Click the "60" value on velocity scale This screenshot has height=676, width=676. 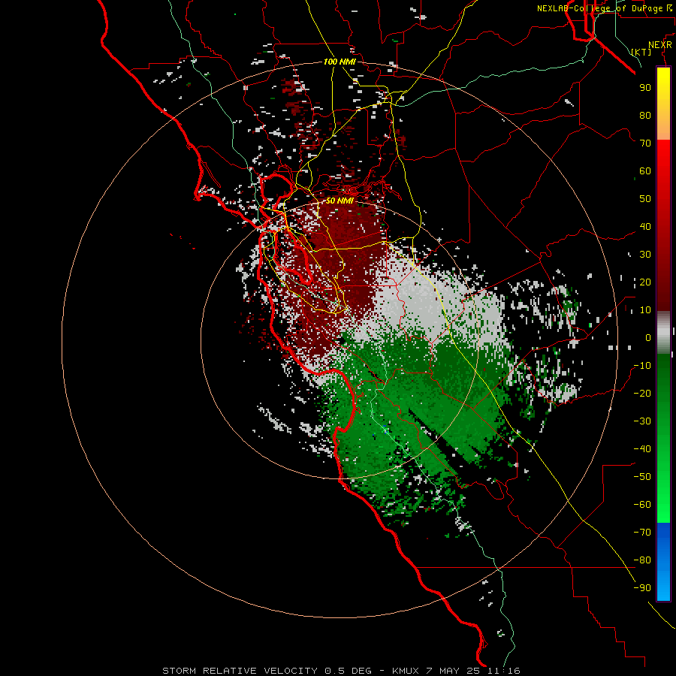[x=645, y=171]
